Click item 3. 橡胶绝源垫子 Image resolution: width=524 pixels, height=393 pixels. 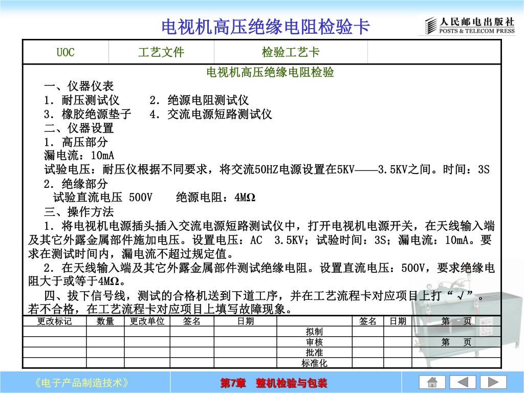coord(88,114)
